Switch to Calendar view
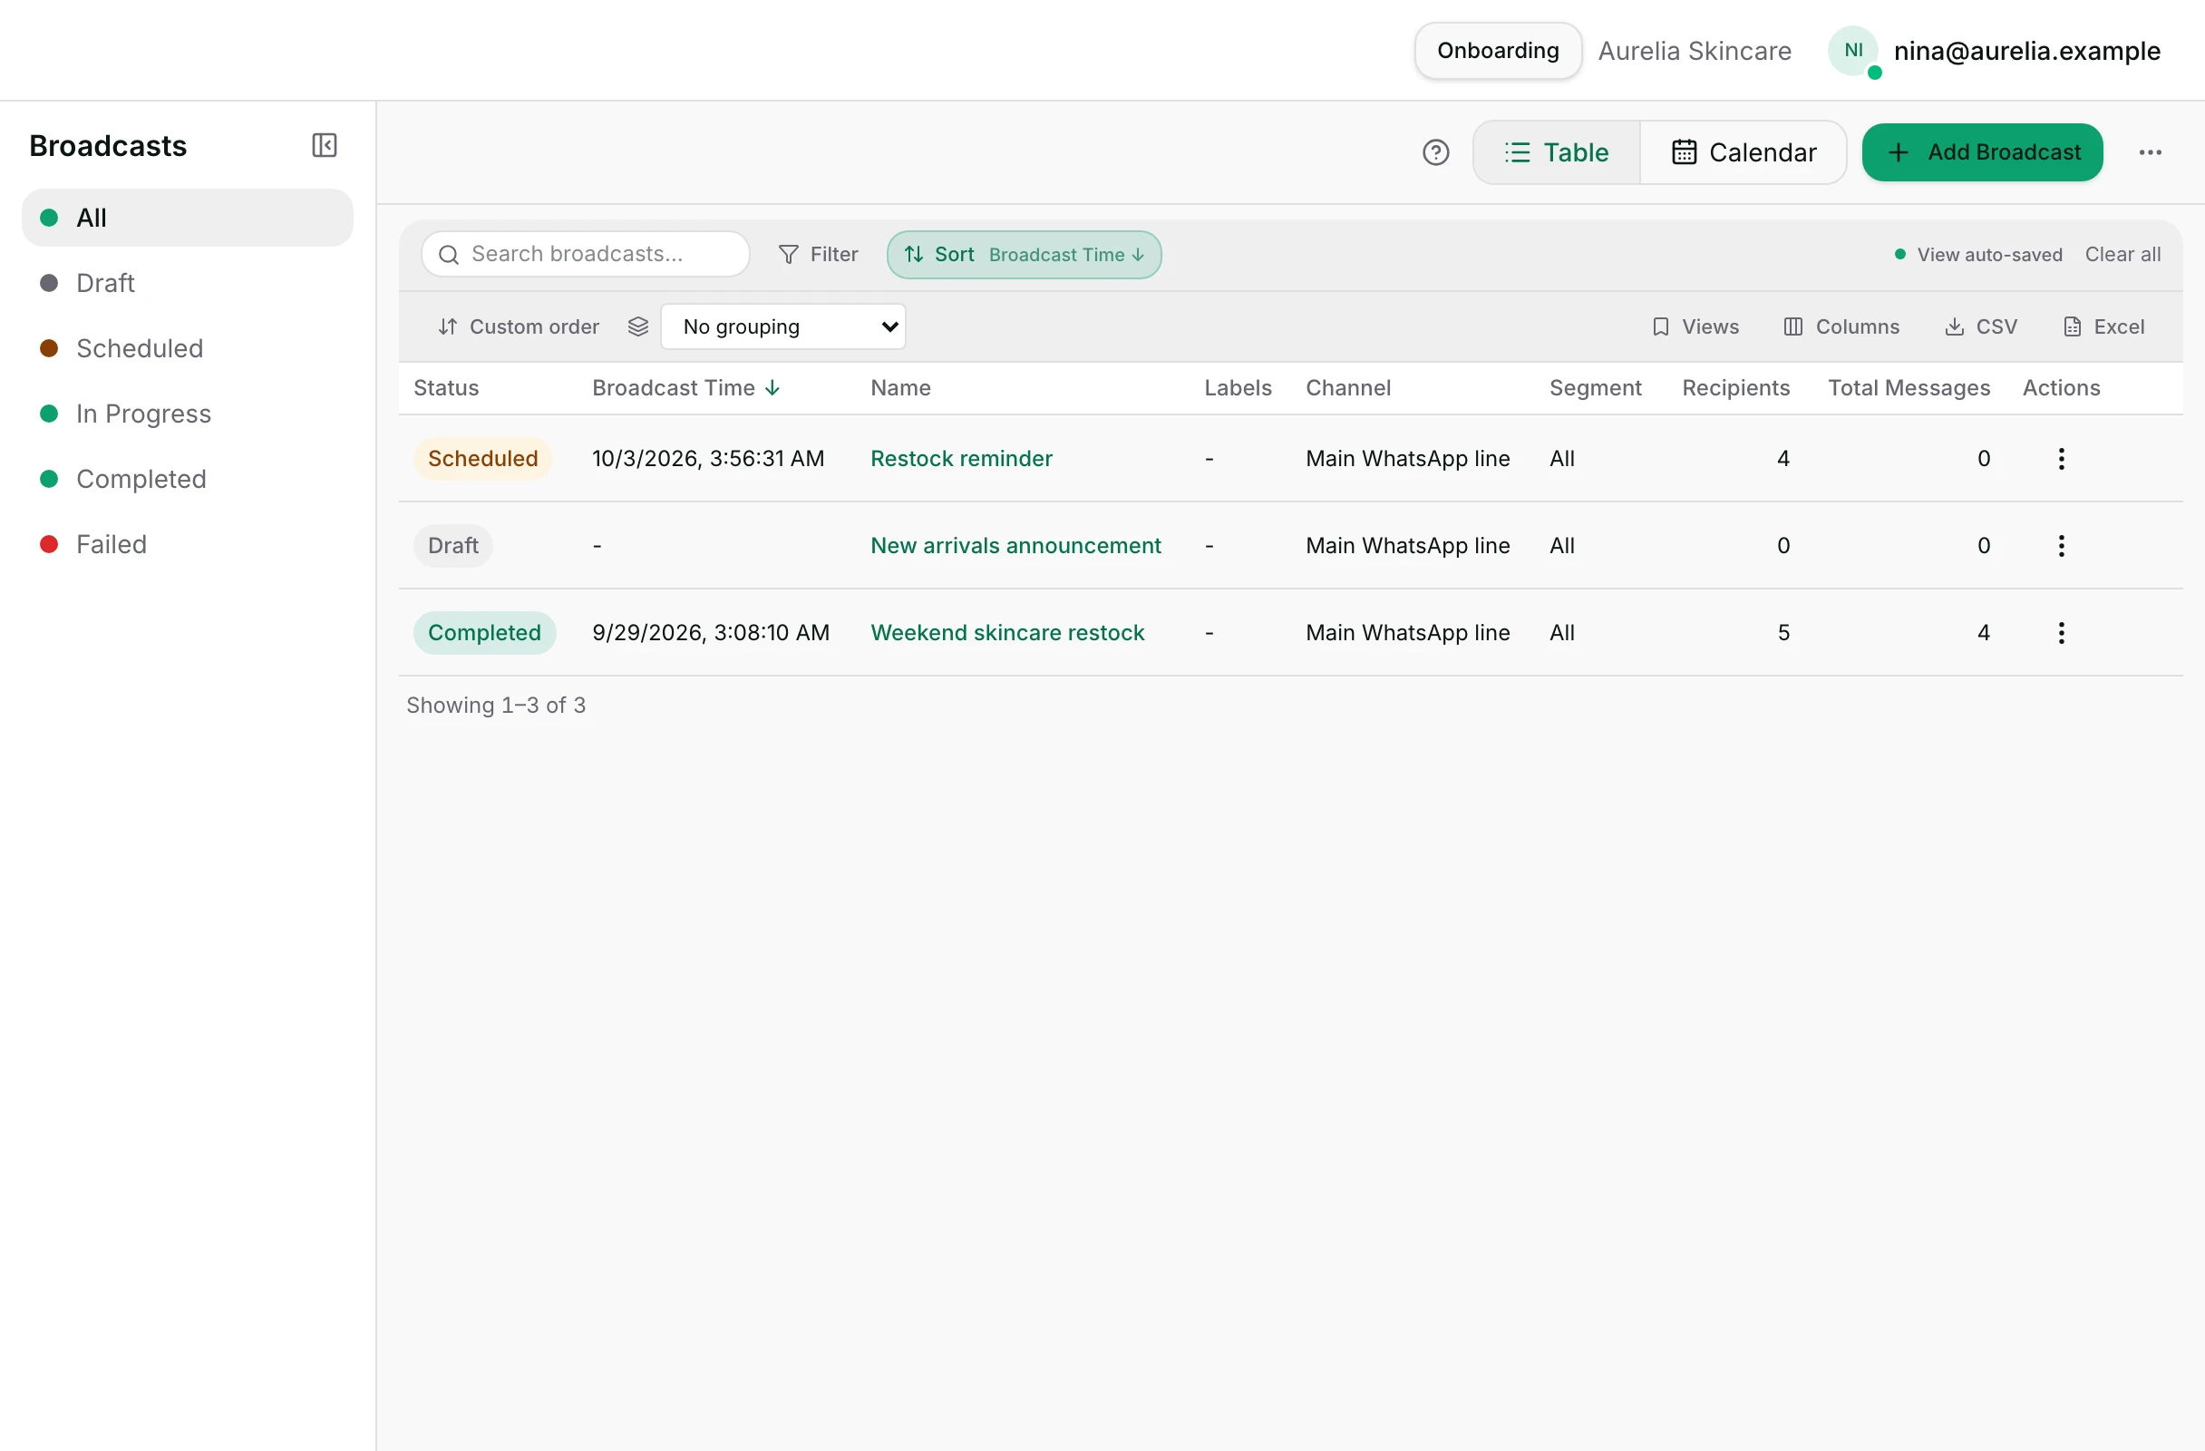2205x1451 pixels. 1744,152
